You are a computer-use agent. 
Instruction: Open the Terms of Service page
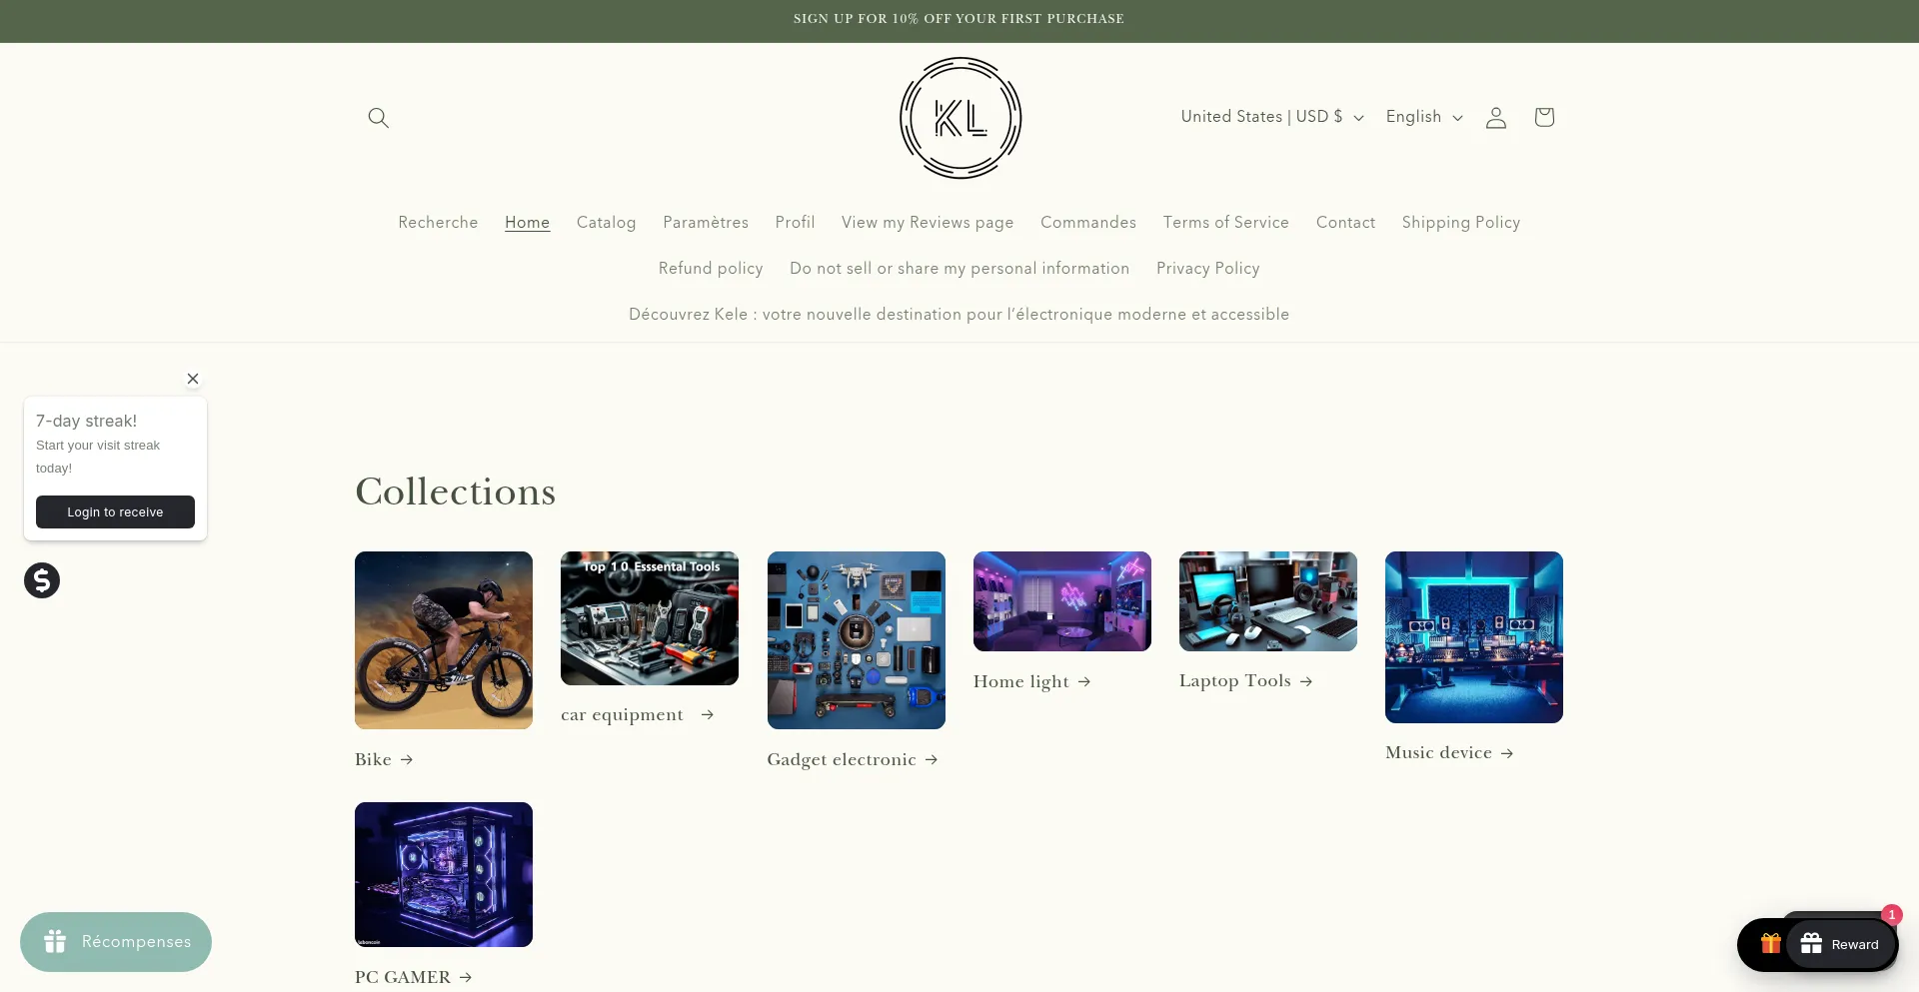[x=1225, y=222]
